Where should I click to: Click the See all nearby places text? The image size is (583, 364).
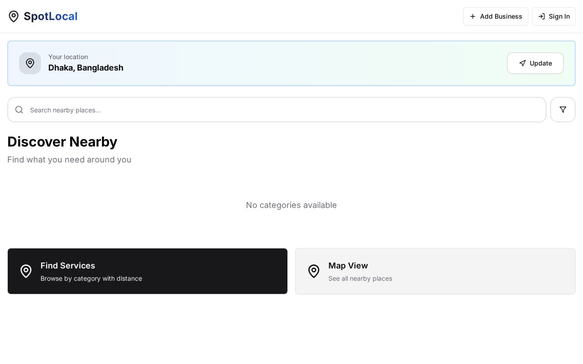click(360, 278)
